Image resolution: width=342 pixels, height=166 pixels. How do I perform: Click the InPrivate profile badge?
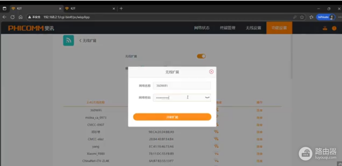point(325,17)
